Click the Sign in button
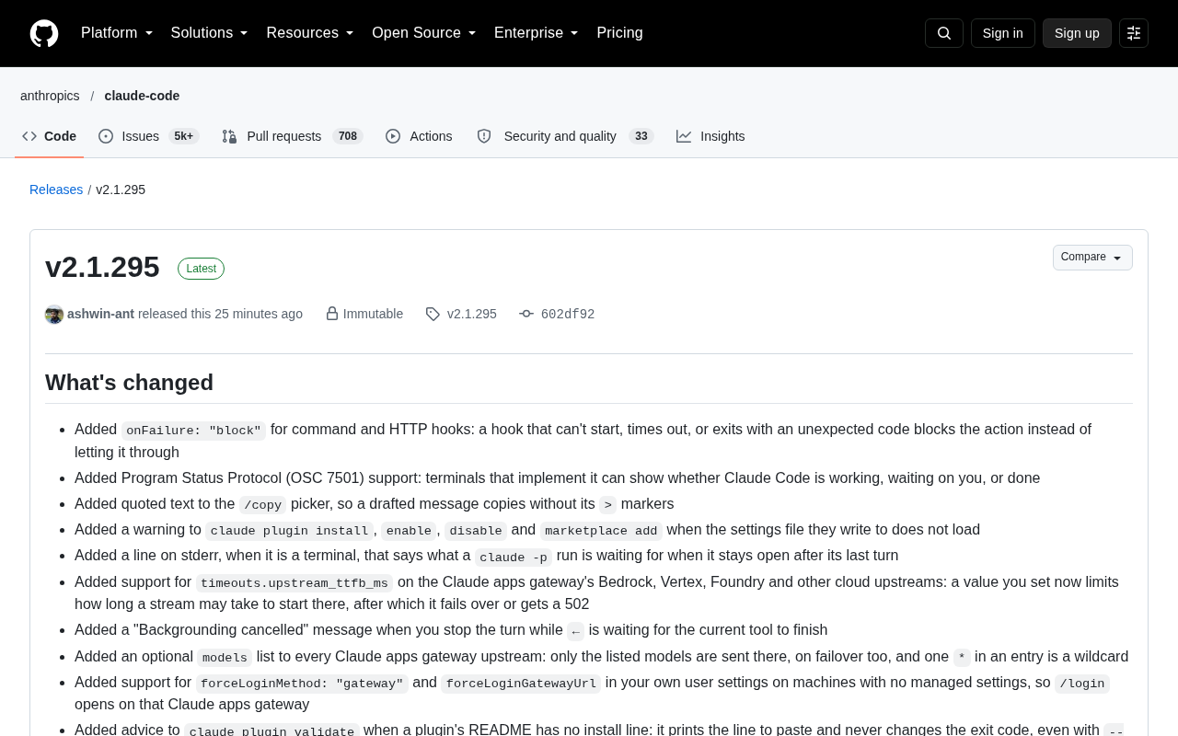The width and height of the screenshot is (1178, 736). click(x=1003, y=33)
